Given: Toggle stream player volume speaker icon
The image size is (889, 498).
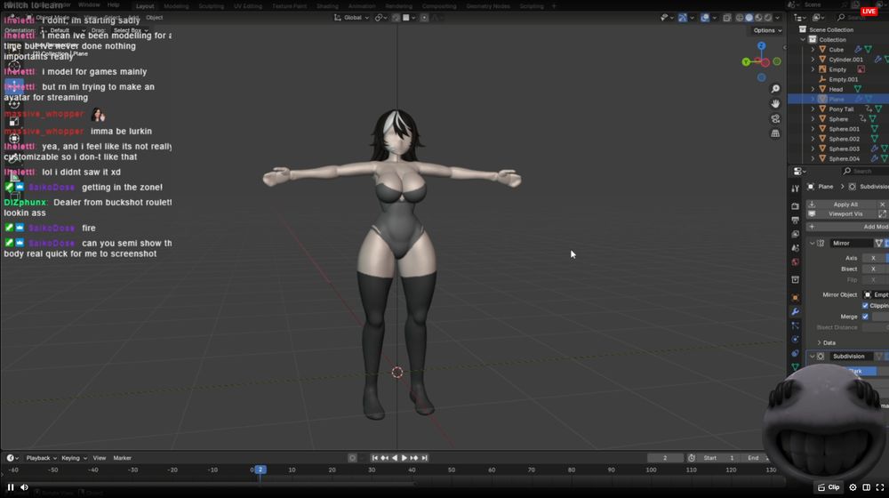Looking at the screenshot, I should [x=24, y=487].
